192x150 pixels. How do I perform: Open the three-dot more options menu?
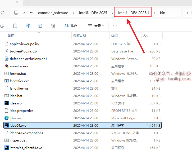[115, 26]
